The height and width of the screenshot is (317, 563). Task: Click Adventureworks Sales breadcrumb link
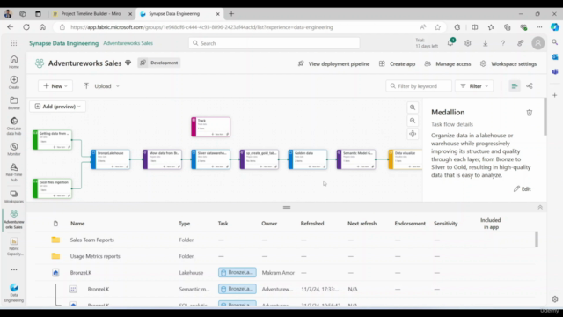[x=128, y=43]
